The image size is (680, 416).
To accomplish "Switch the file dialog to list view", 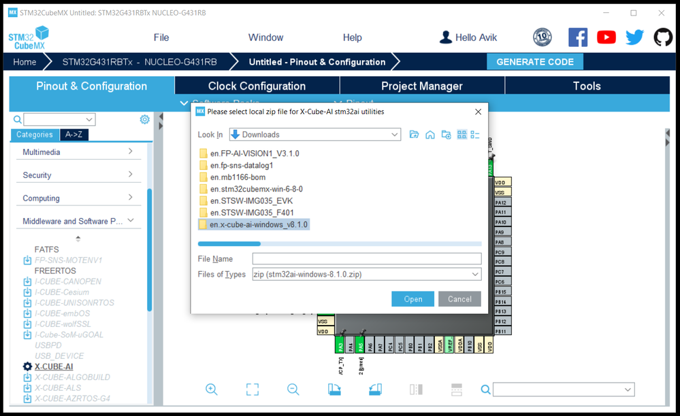I will 462,135.
